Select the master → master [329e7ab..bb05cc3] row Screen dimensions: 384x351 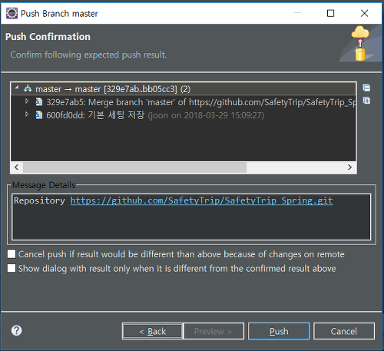click(x=184, y=89)
